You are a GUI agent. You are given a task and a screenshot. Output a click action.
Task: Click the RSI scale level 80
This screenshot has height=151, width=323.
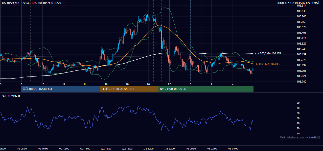298,103
